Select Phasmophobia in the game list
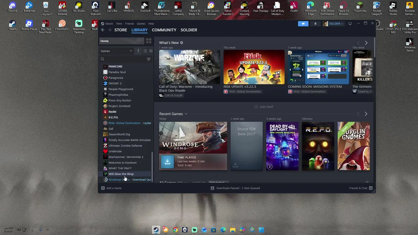418x235 pixels. click(118, 95)
